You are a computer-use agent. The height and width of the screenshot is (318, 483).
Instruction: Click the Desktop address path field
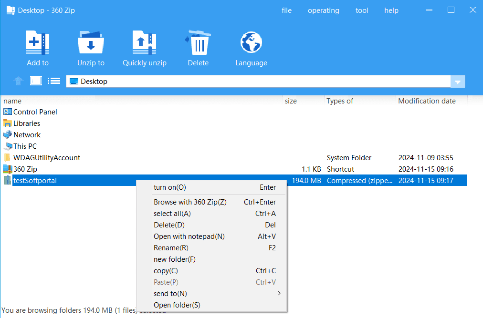click(x=258, y=82)
